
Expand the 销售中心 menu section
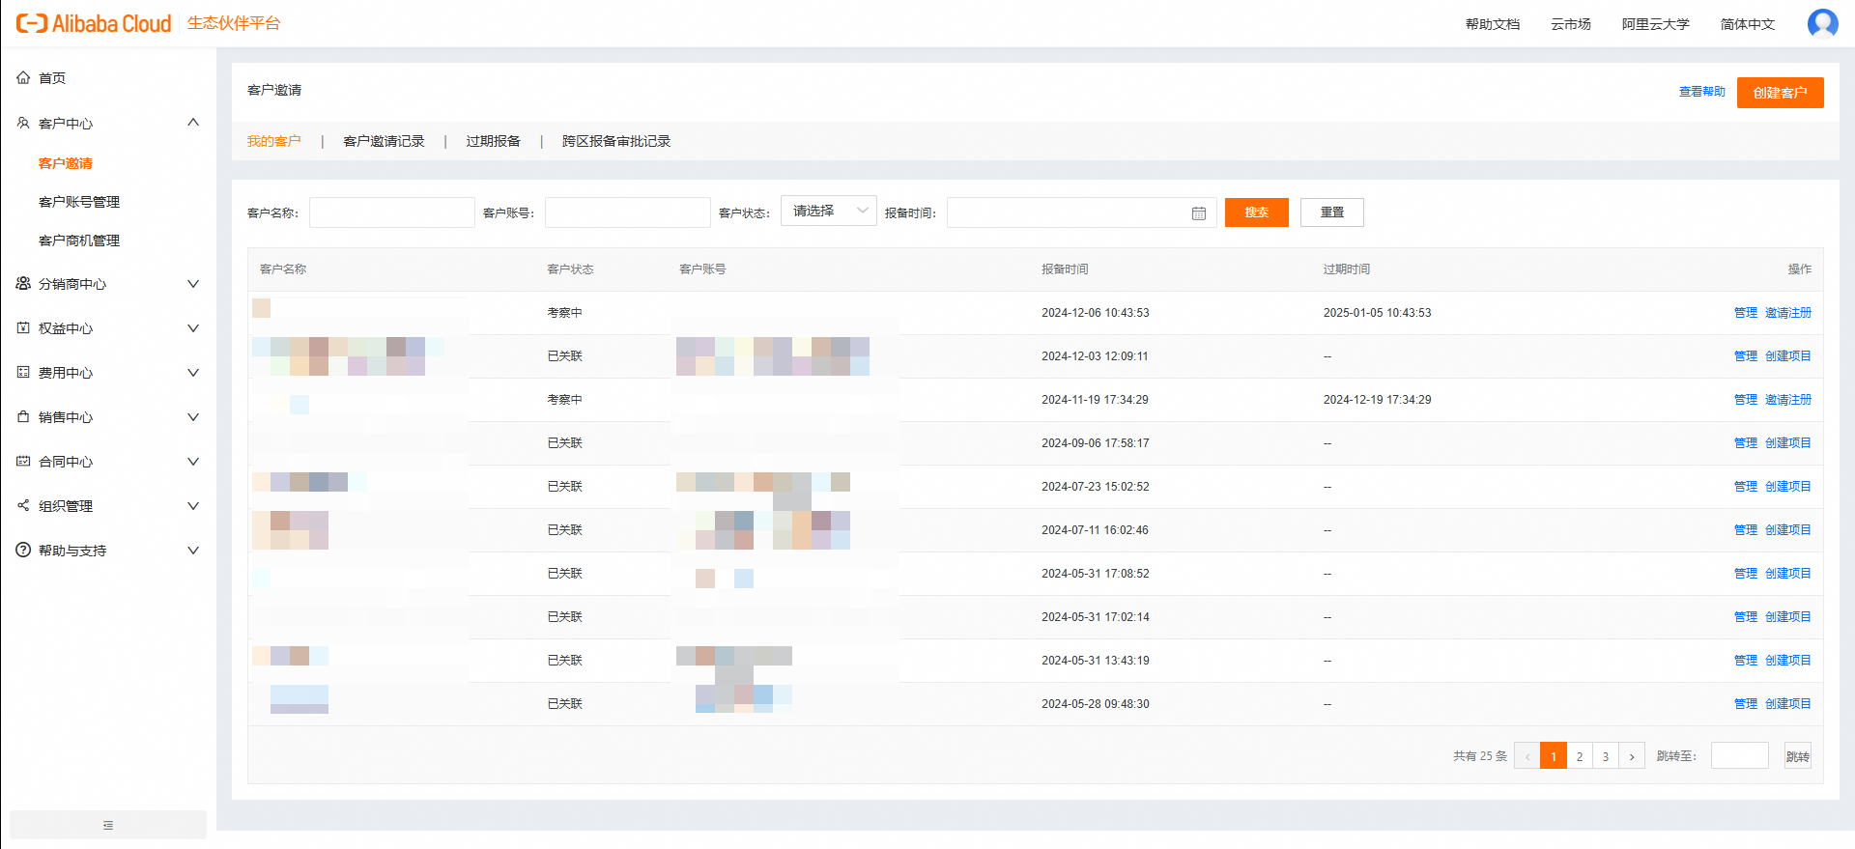(193, 416)
